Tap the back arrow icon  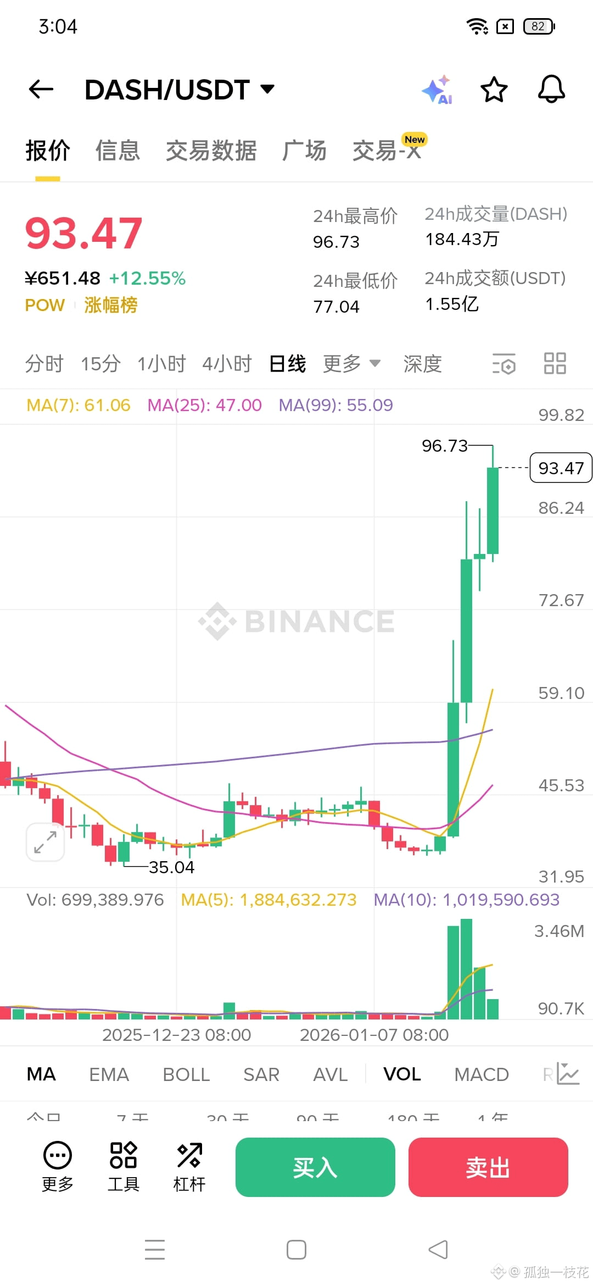pyautogui.click(x=41, y=89)
